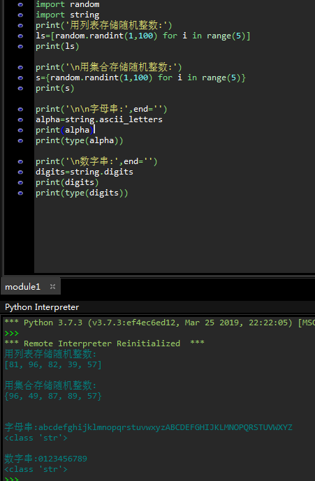Click gutter dot beside print('\n用集合存储随机整数:') line
This screenshot has height=481, width=315.
click(x=20, y=68)
